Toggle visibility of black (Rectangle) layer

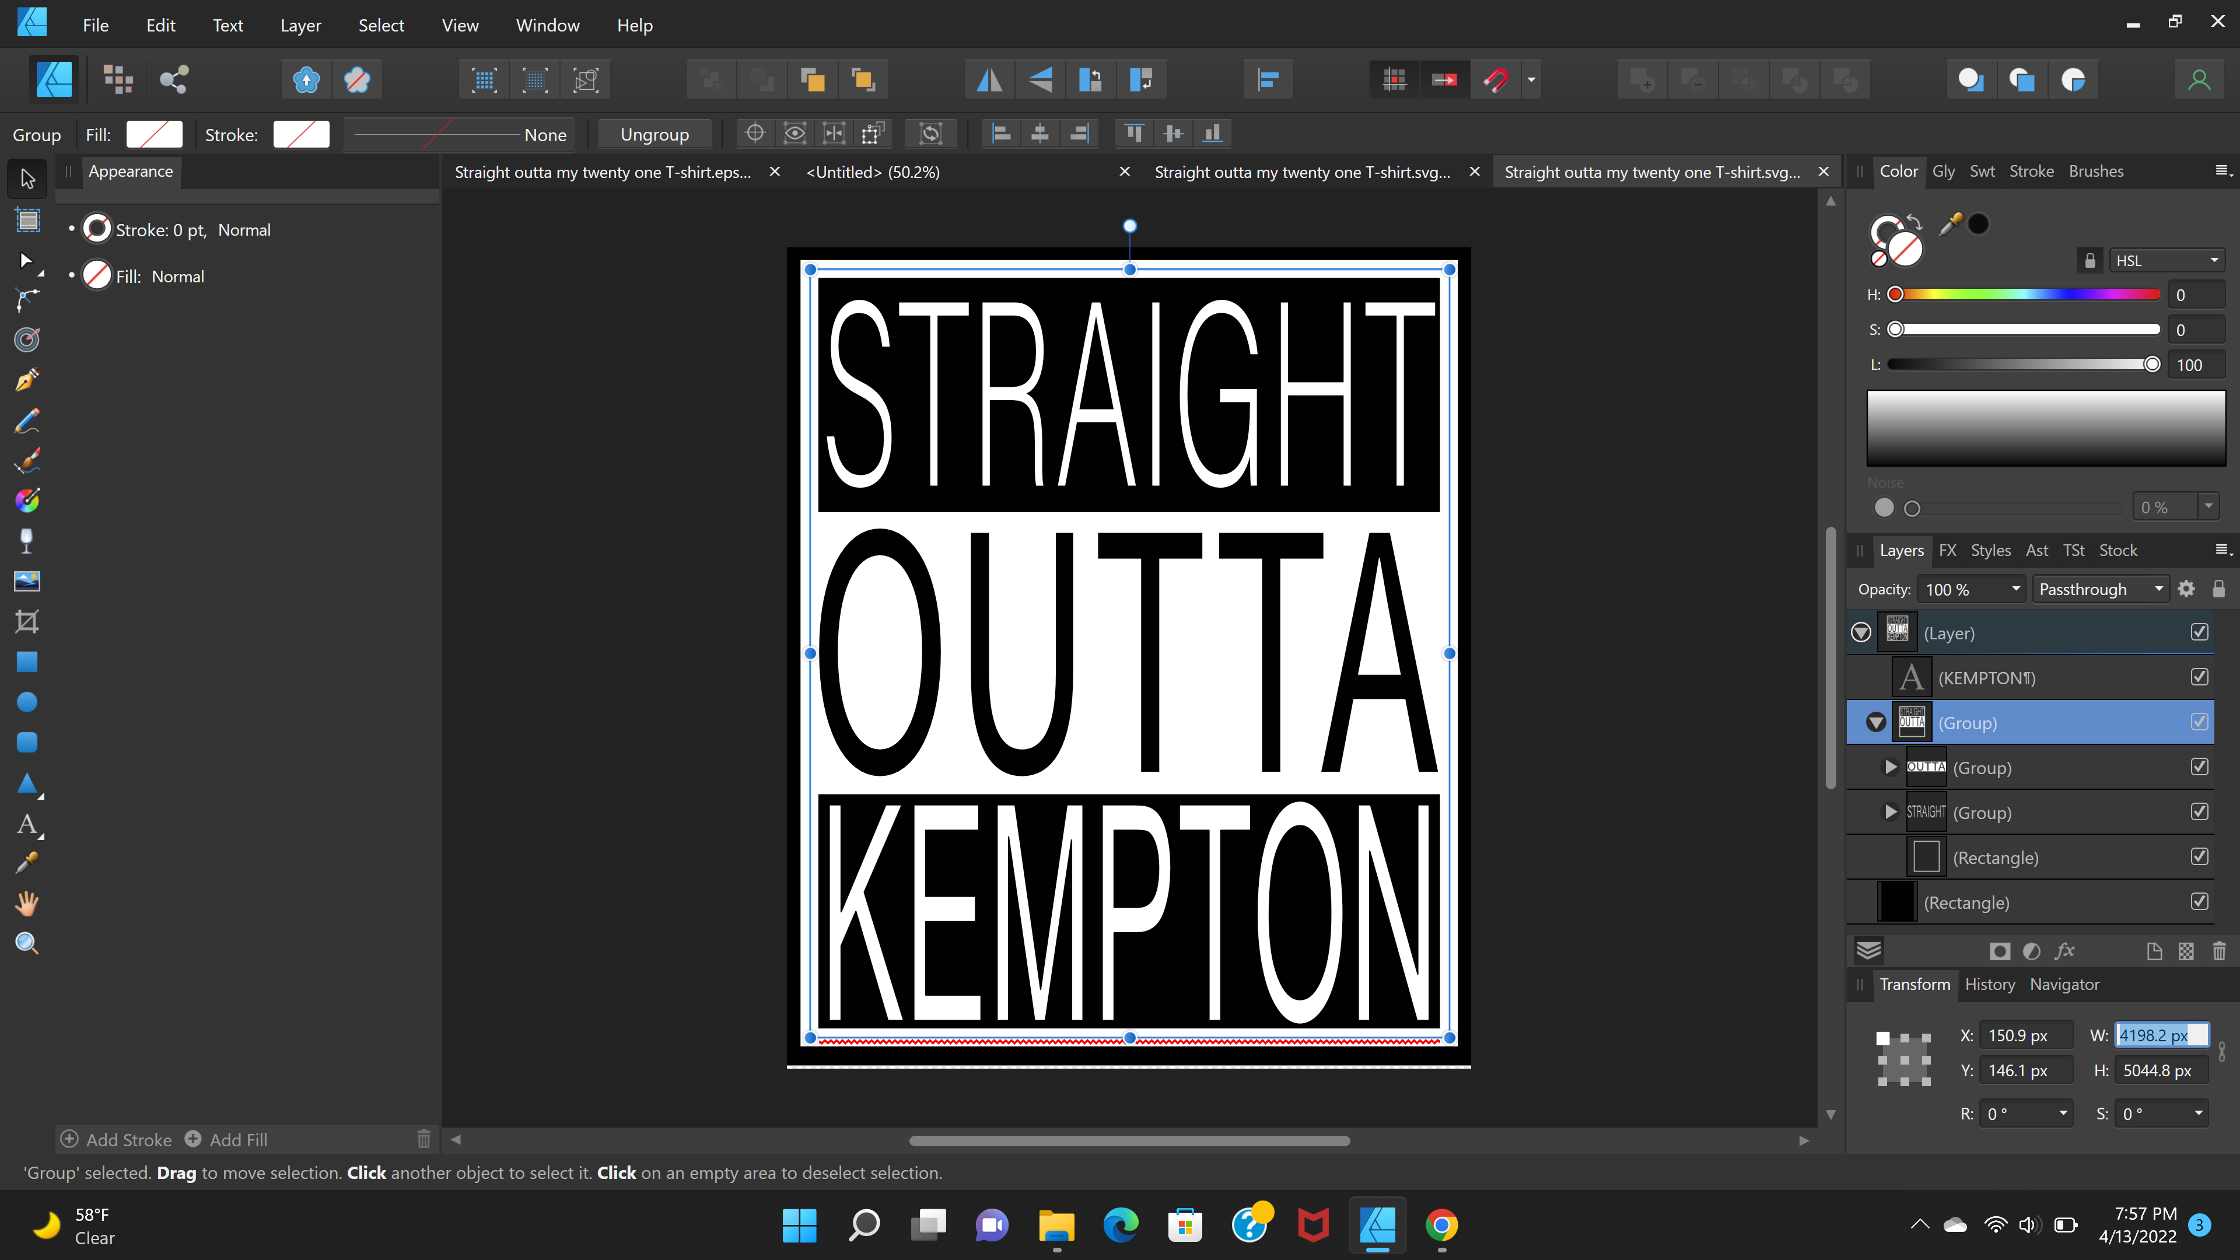[2200, 902]
